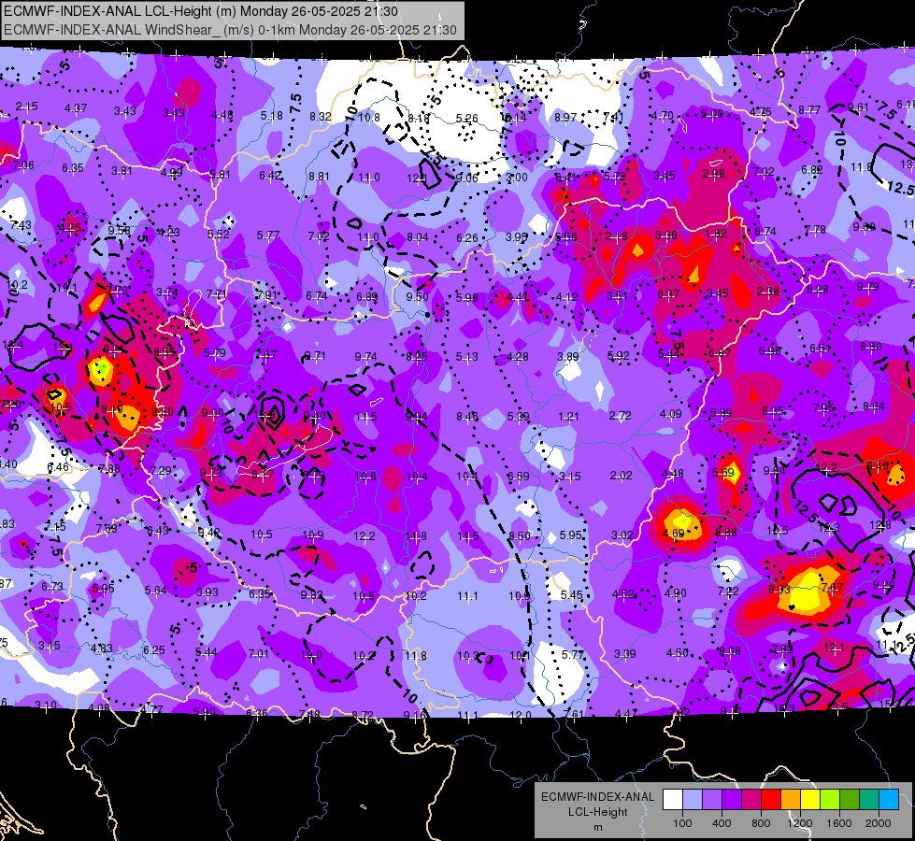Screen dimensions: 915x841
Task: Click the legend tick label 1200
Action: 799,823
